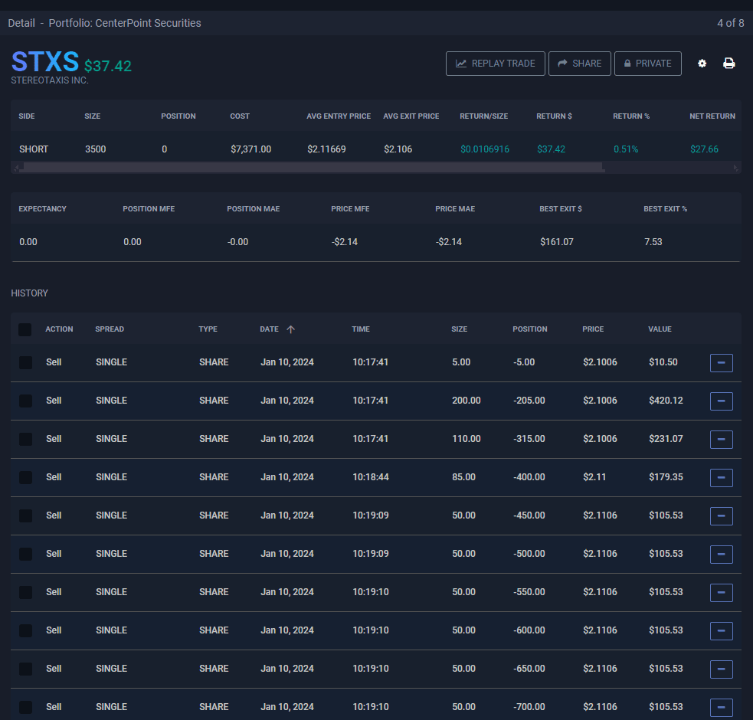753x720 pixels.
Task: Sort history by Time column header
Action: [361, 329]
